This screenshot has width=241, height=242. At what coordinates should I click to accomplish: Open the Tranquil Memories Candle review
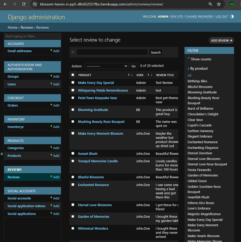[x=98, y=161]
